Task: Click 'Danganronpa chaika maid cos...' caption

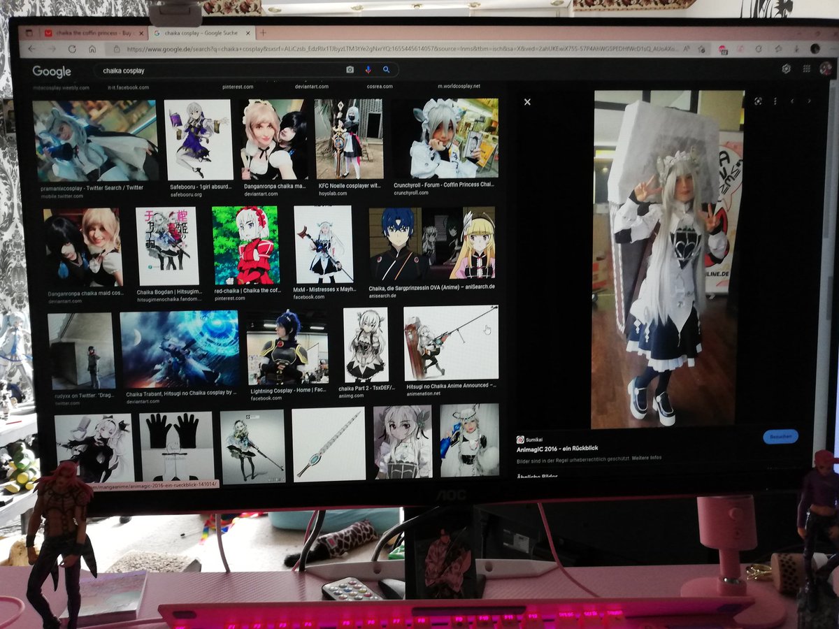Action: 85,293
